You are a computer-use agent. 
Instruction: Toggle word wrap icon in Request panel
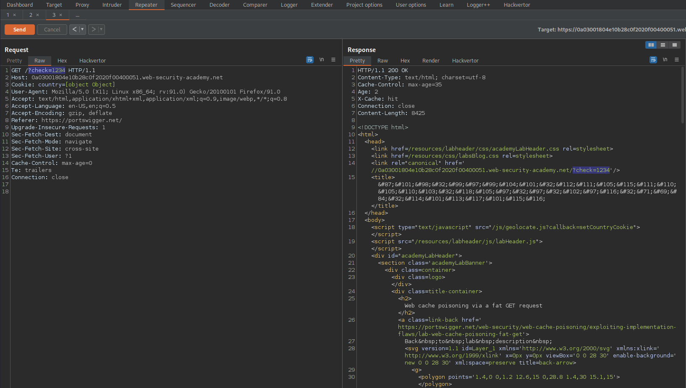[310, 60]
